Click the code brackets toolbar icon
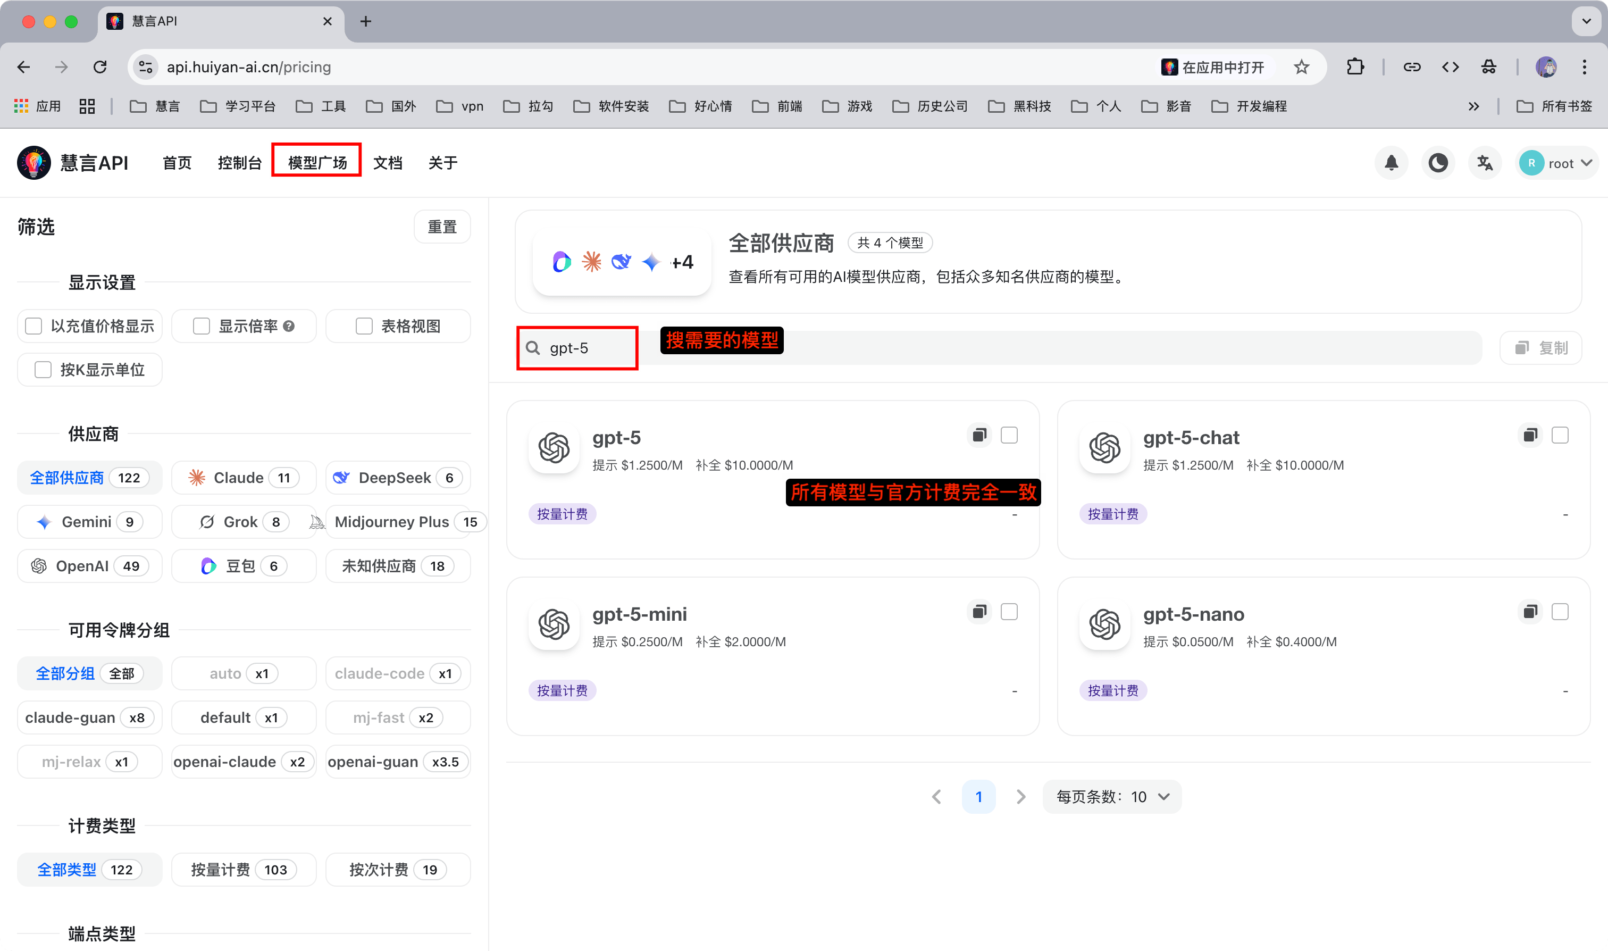The height and width of the screenshot is (951, 1608). coord(1451,66)
